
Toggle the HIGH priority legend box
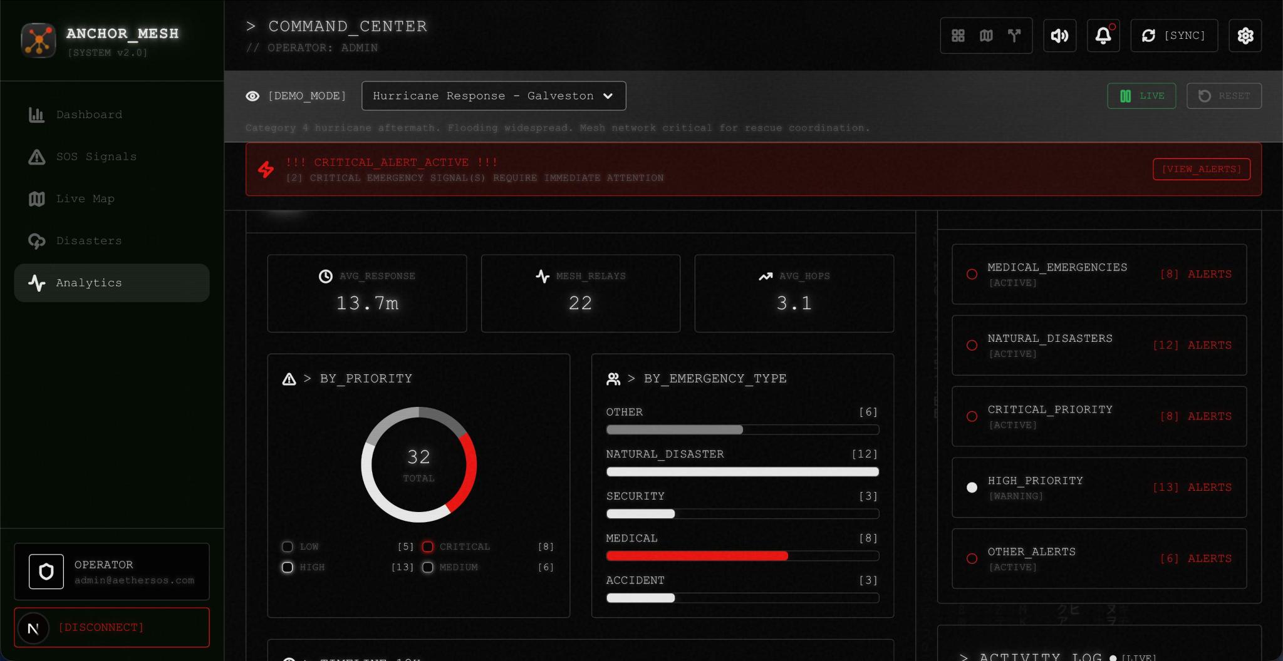(288, 567)
